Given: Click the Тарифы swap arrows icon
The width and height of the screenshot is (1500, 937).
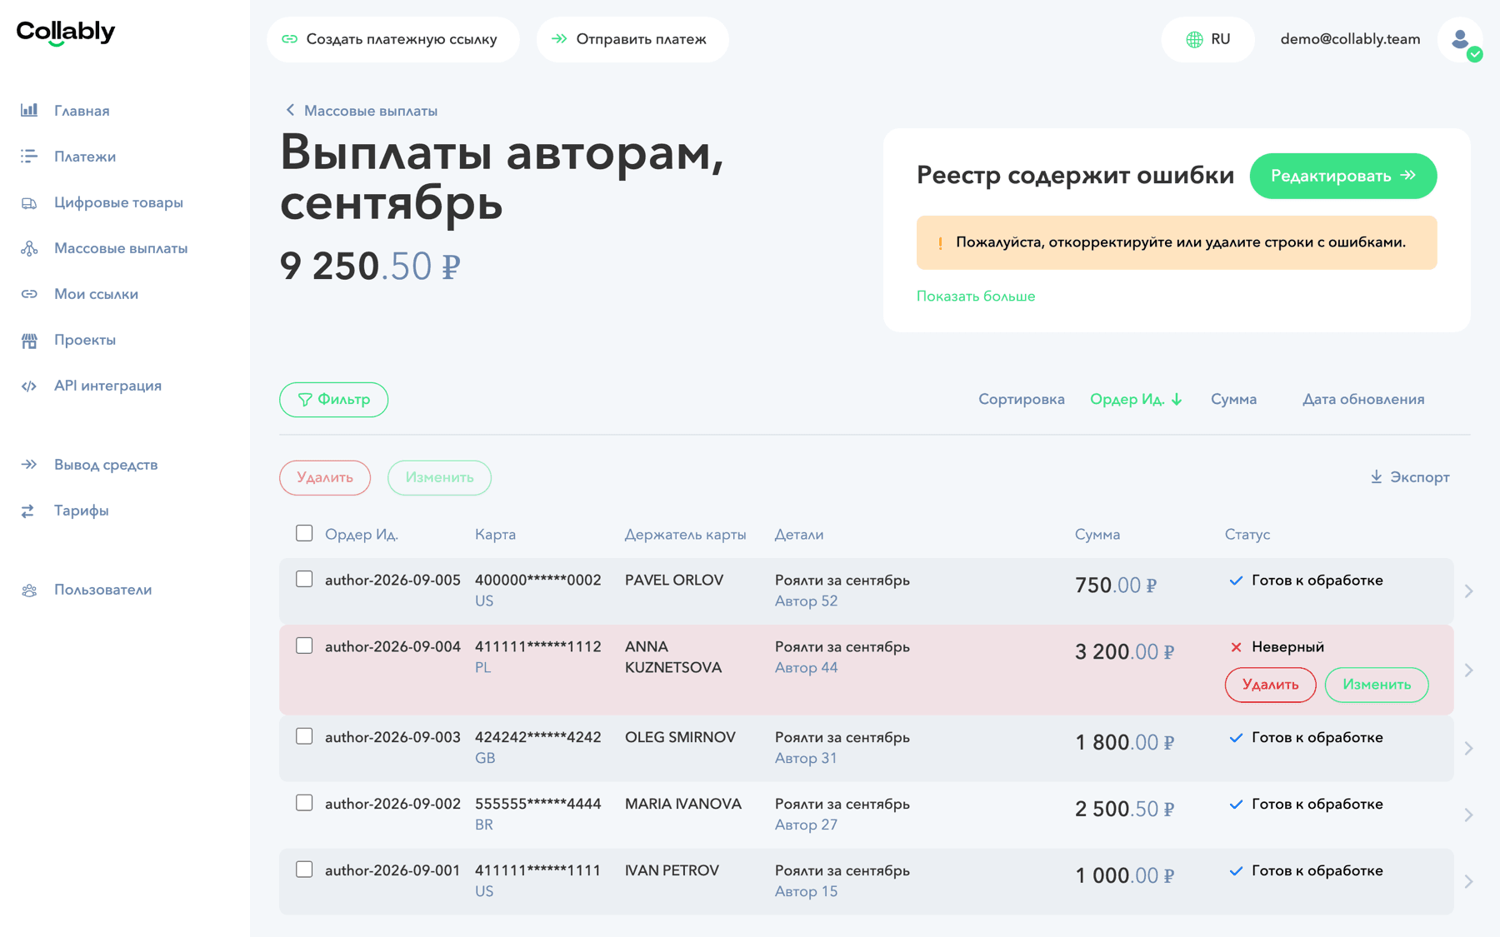Looking at the screenshot, I should (28, 511).
